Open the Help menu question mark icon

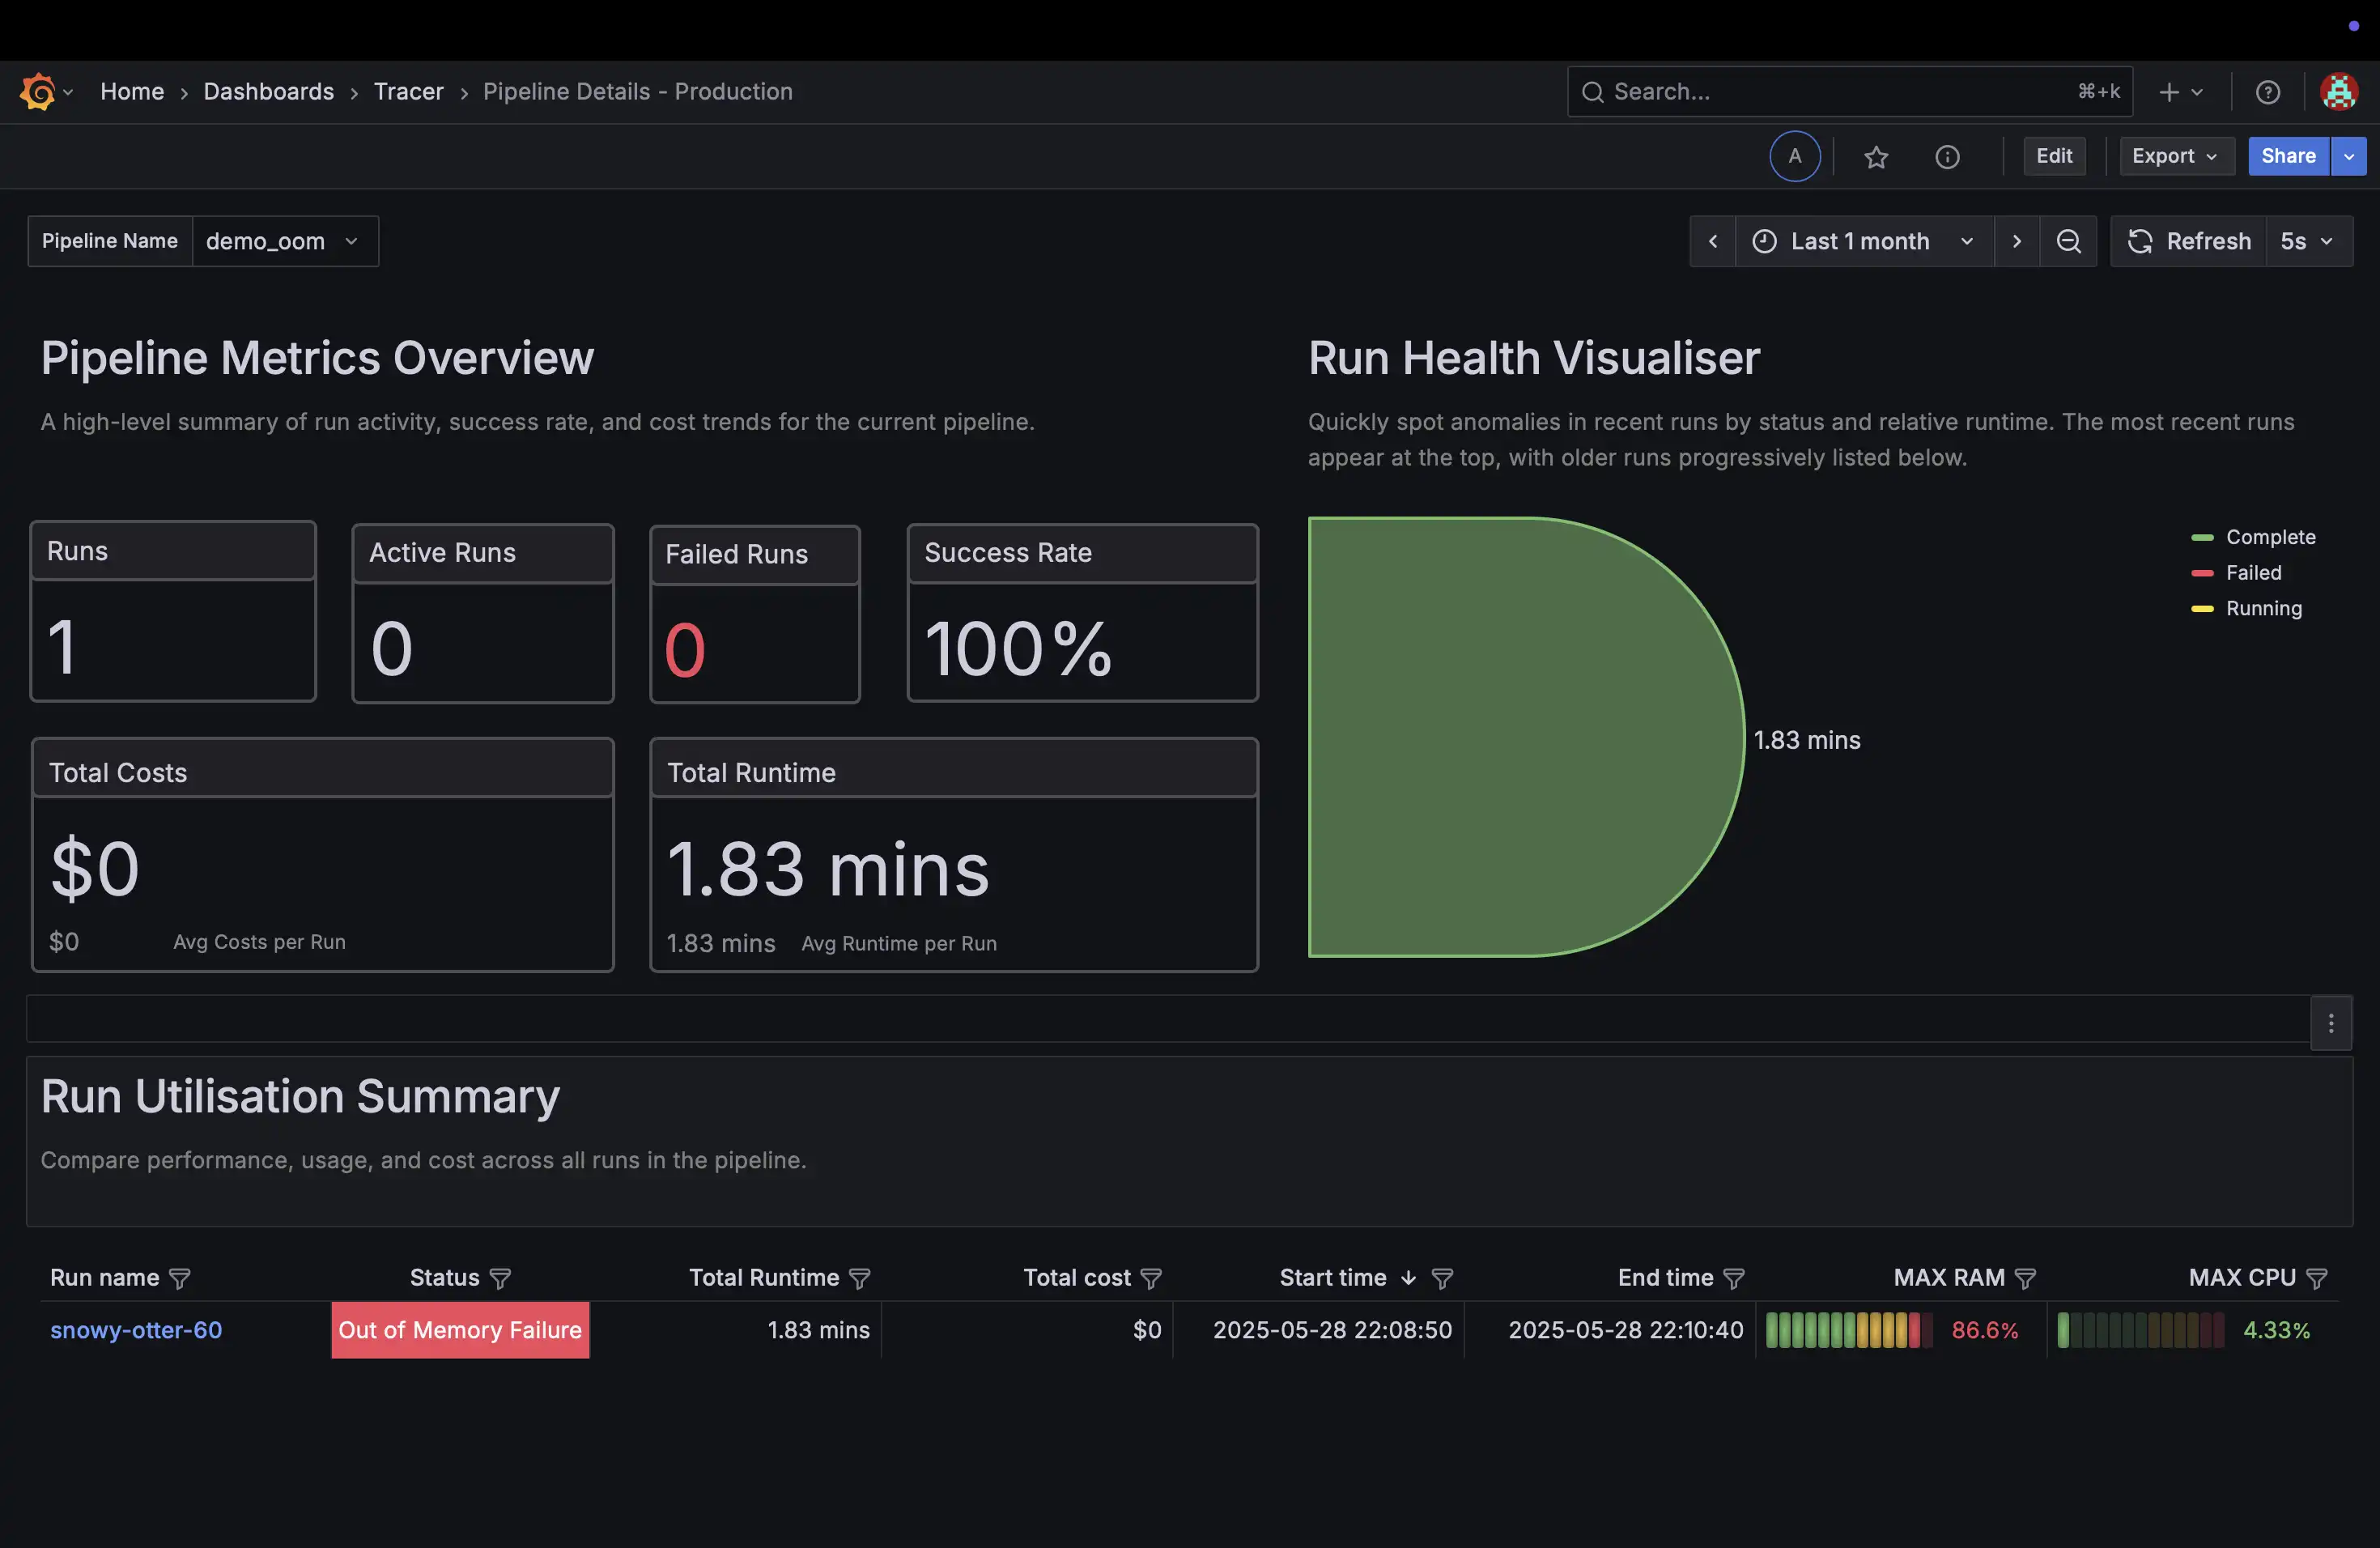[x=2267, y=91]
